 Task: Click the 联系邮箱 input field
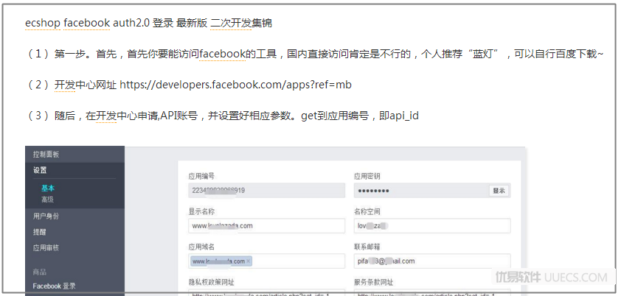tap(432, 261)
